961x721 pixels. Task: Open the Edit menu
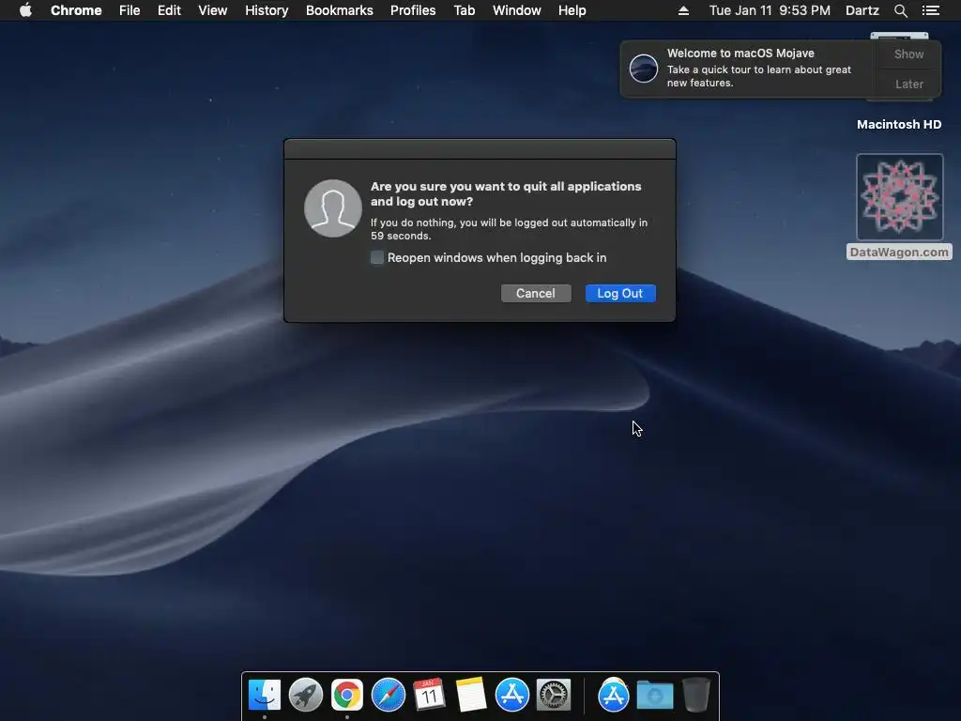pos(169,10)
